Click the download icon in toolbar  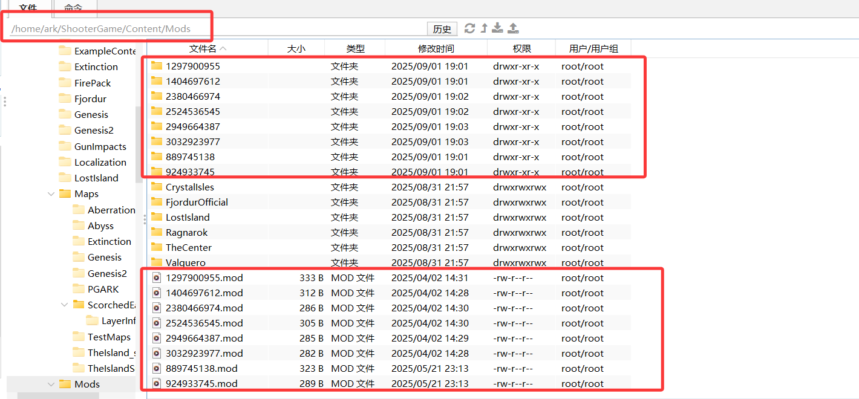tap(497, 28)
